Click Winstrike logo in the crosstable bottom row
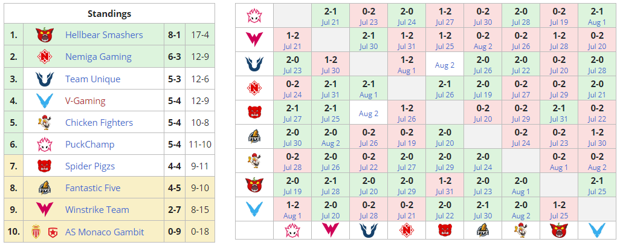Screen dimensions: 620x245 330,230
